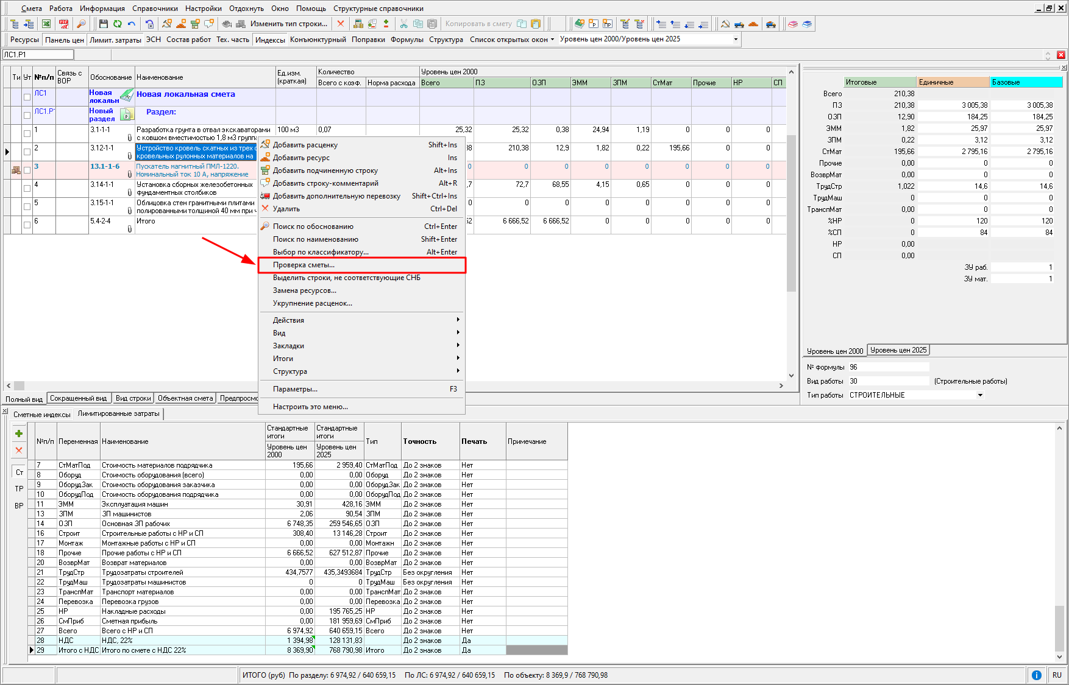Click the Excel export toolbar icon
The height and width of the screenshot is (685, 1069).
[x=46, y=24]
